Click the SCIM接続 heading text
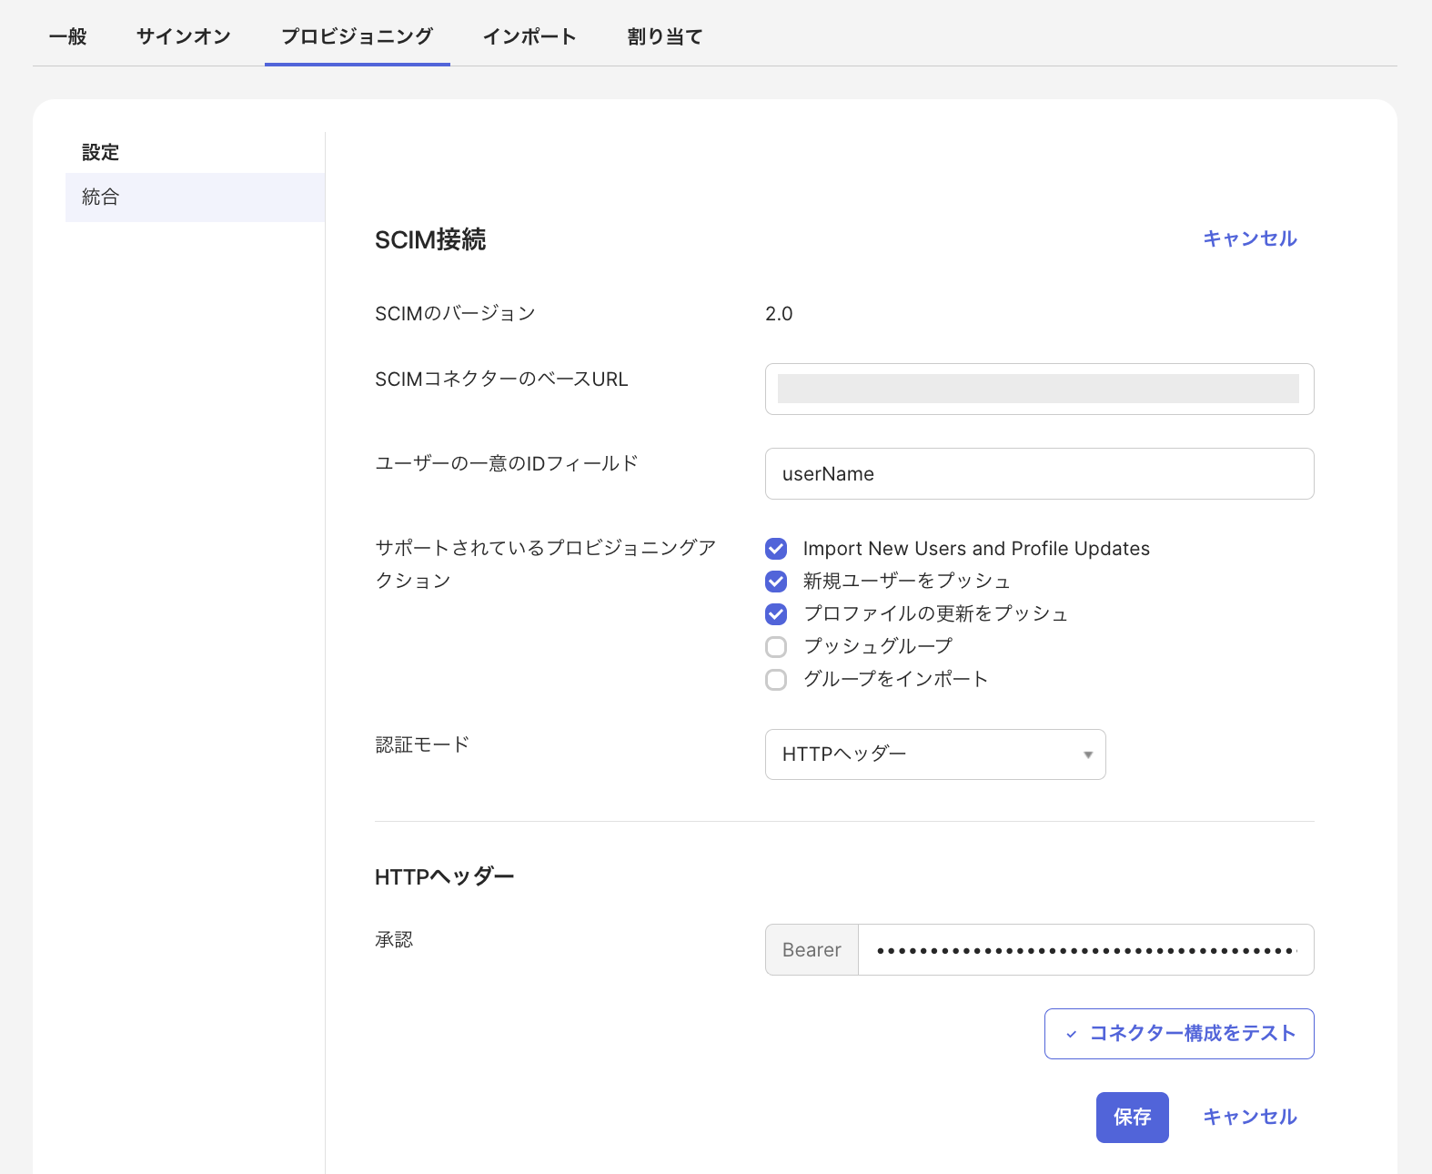Image resolution: width=1432 pixels, height=1174 pixels. (430, 239)
